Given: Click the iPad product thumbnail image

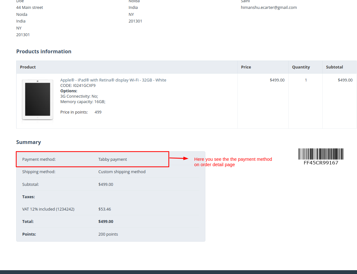Looking at the screenshot, I should pyautogui.click(x=38, y=100).
